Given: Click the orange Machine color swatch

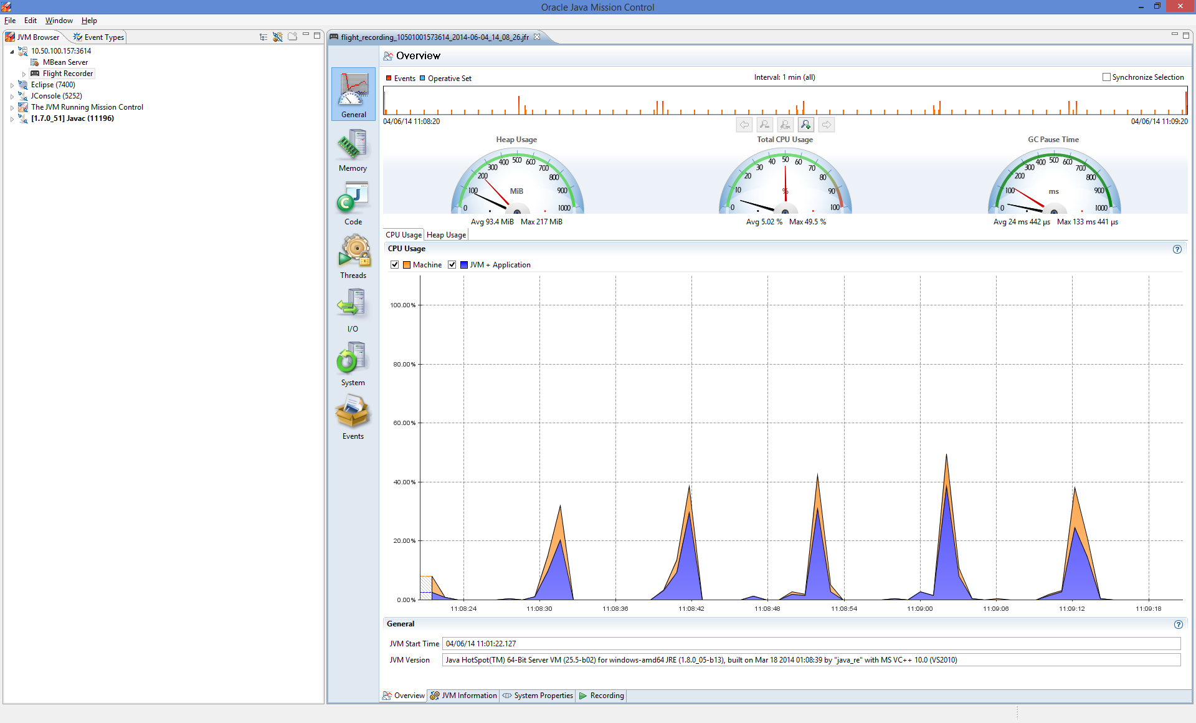Looking at the screenshot, I should click(x=407, y=265).
